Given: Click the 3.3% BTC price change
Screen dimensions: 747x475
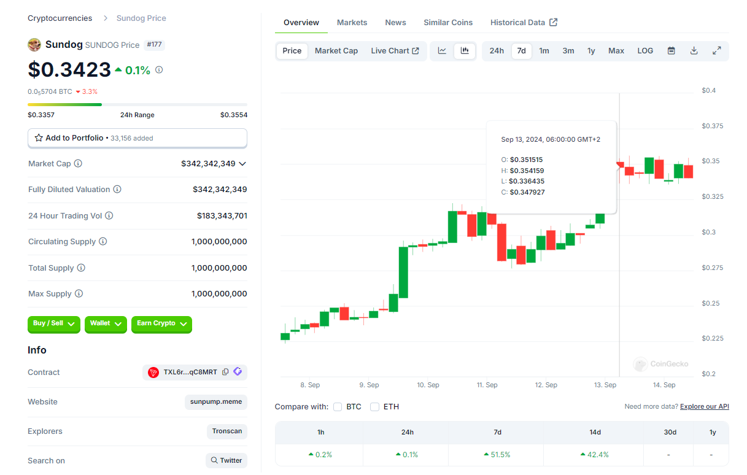Looking at the screenshot, I should [87, 91].
